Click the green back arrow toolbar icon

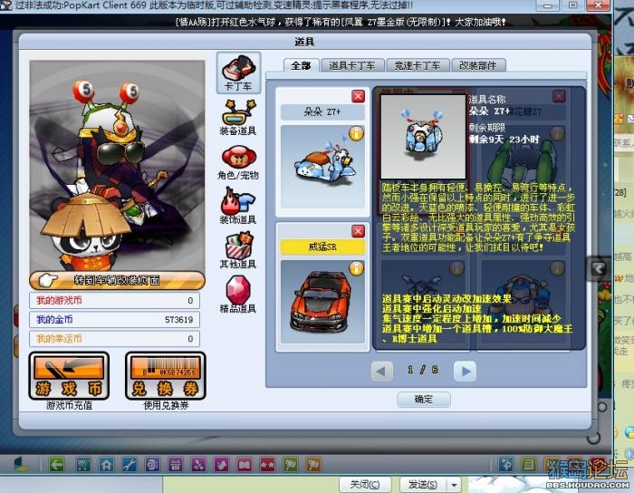pyautogui.click(x=56, y=465)
